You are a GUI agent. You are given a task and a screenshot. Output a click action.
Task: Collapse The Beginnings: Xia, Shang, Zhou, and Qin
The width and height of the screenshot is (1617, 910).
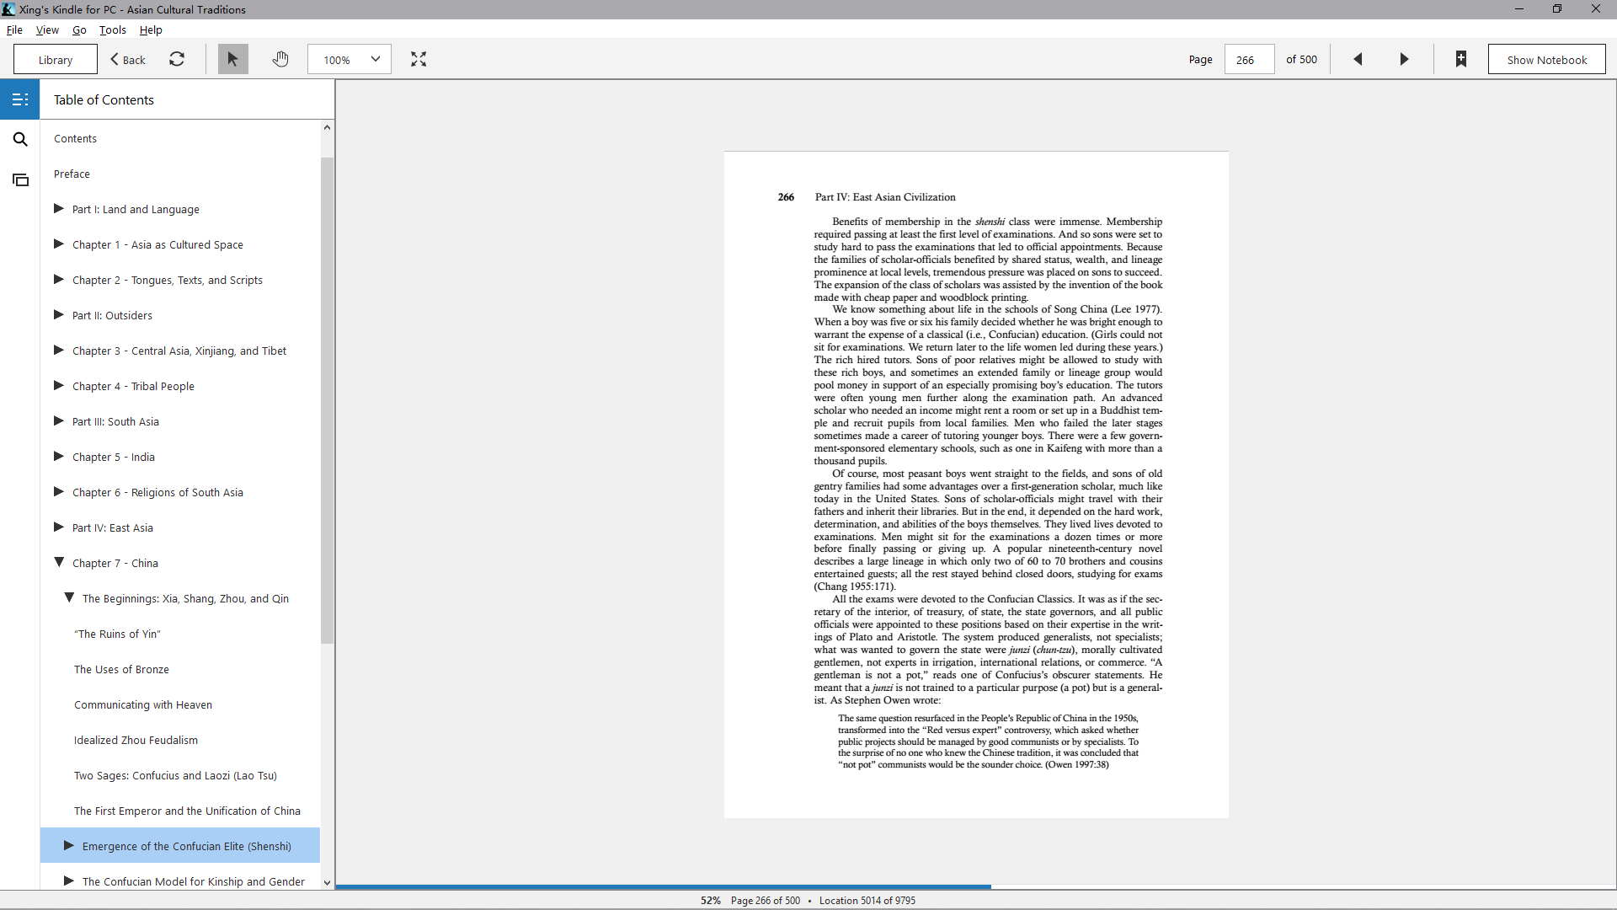click(x=69, y=598)
